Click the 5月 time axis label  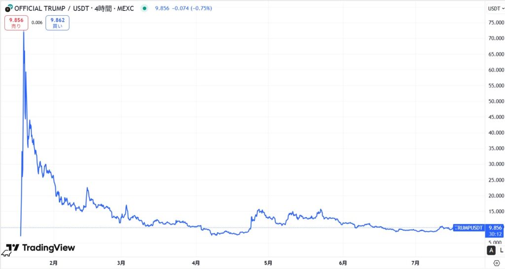point(268,263)
